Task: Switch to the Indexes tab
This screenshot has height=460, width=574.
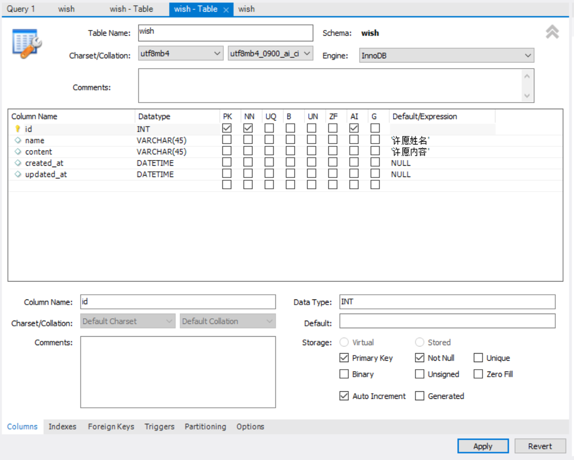Action: click(62, 427)
